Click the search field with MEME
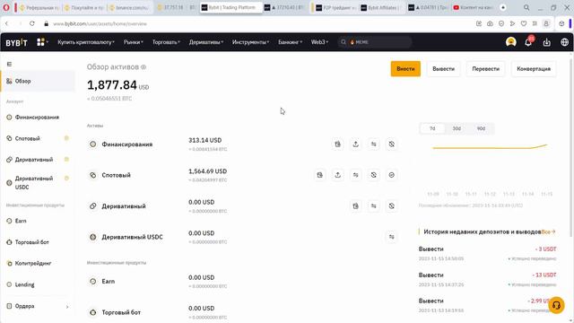The image size is (574, 323). point(375,42)
